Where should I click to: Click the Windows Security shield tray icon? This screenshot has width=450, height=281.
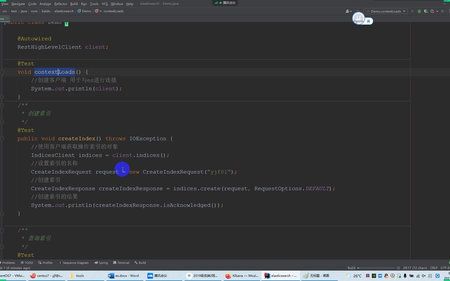pos(392,276)
